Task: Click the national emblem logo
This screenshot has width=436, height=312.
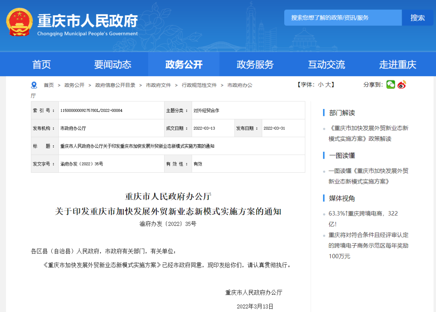Action: tap(20, 22)
